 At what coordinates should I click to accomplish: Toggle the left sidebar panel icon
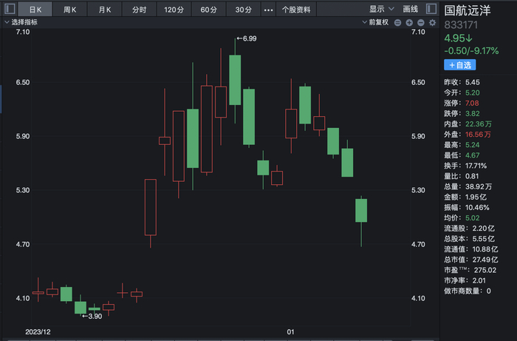point(9,10)
